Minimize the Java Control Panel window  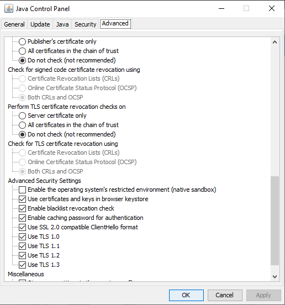tap(221, 8)
